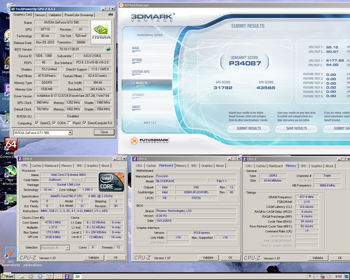The width and height of the screenshot is (350, 280).
Task: Click the mainboard Model value BLOODRAGE
Action: pyautogui.click(x=181, y=181)
